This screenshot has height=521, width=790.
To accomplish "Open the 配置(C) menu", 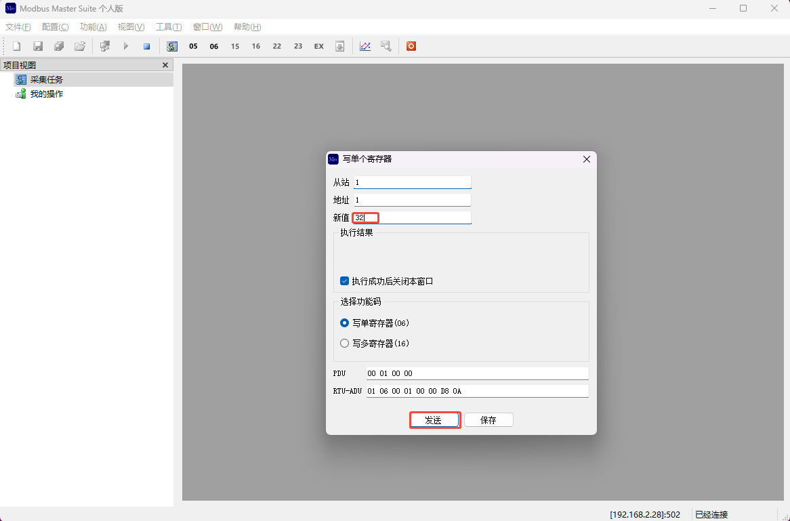I will 55,27.
